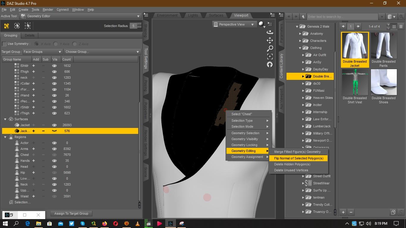Screen dimensions: 406x228
Task: Toggle visibility eye for Arms region
Action: [54, 149]
